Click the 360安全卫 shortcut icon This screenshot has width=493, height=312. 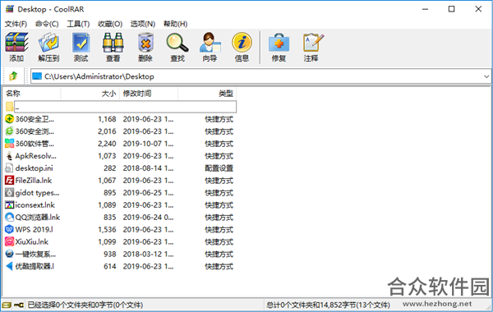[9, 119]
